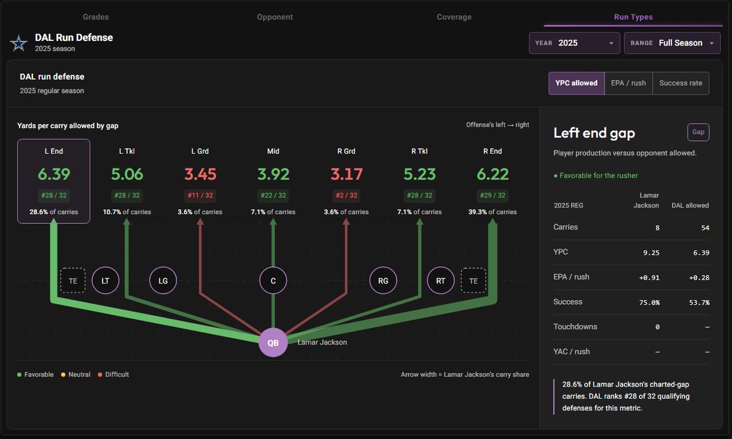Click the Gap button in side panel
This screenshot has height=439, width=732.
click(x=698, y=132)
